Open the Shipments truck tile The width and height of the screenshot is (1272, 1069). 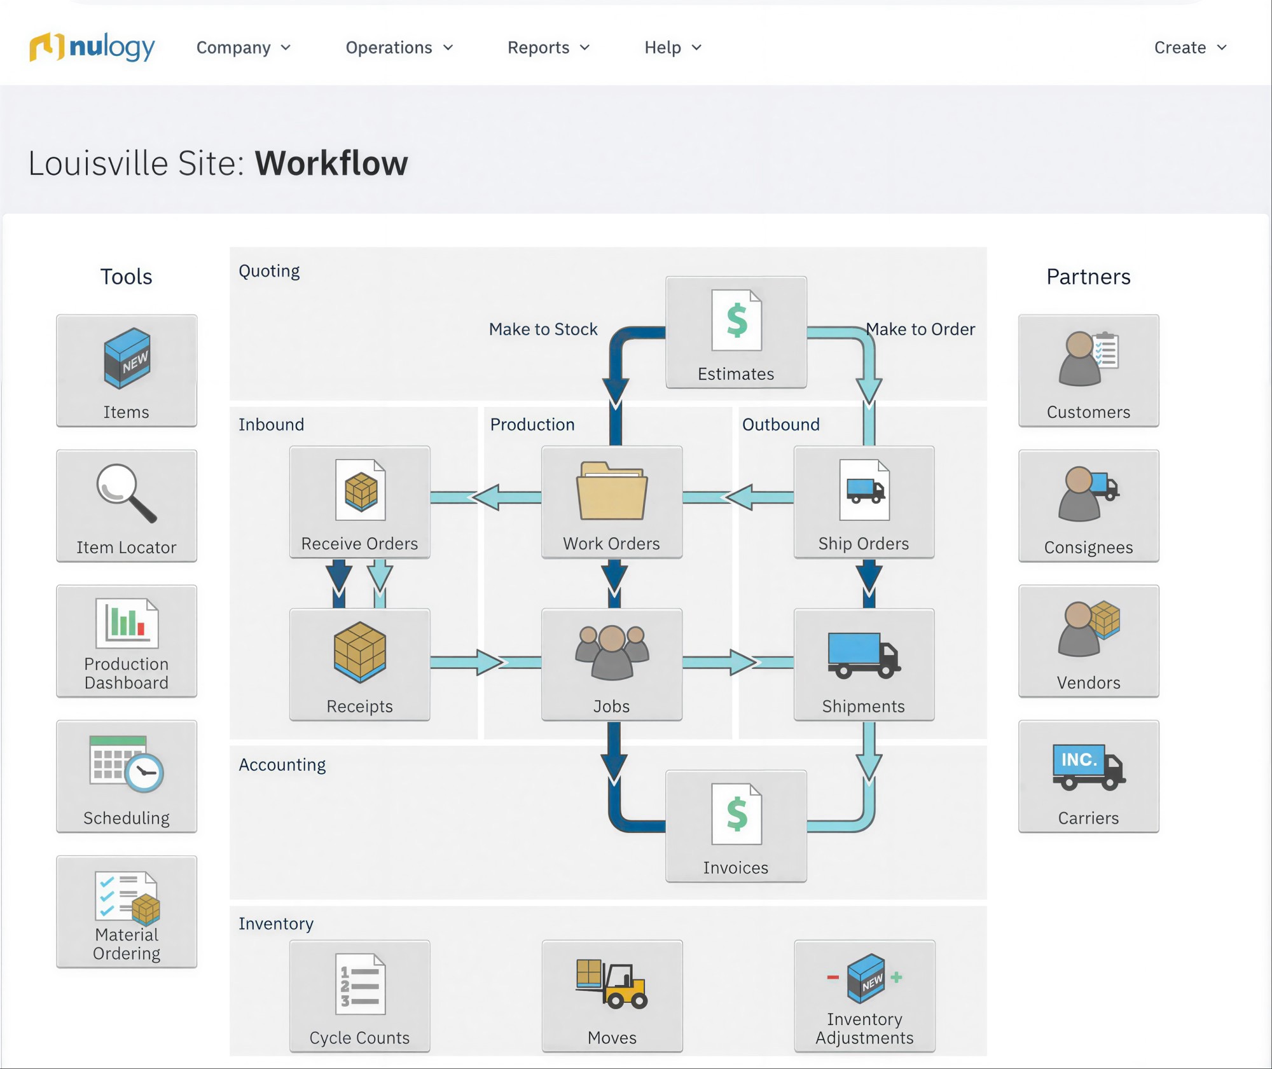pos(864,665)
